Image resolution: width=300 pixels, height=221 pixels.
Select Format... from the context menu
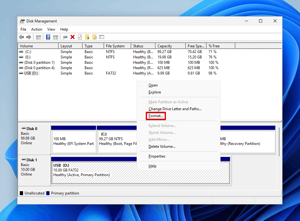coord(179,116)
